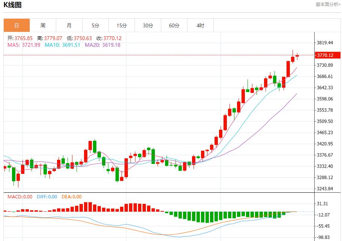Select the 4时 timeframe tab
The image size is (342, 241).
[200, 25]
